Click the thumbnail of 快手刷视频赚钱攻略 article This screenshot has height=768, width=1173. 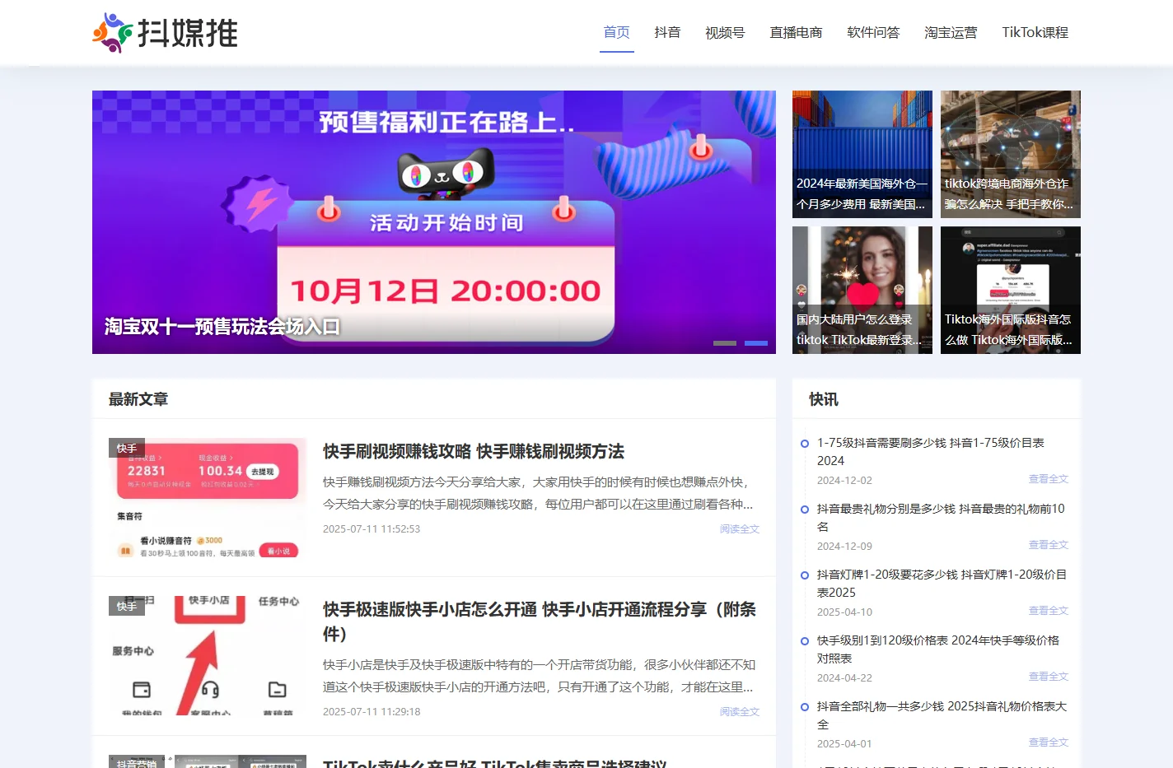tap(208, 498)
